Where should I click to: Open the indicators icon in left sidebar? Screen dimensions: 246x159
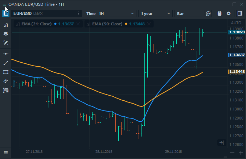(6, 25)
